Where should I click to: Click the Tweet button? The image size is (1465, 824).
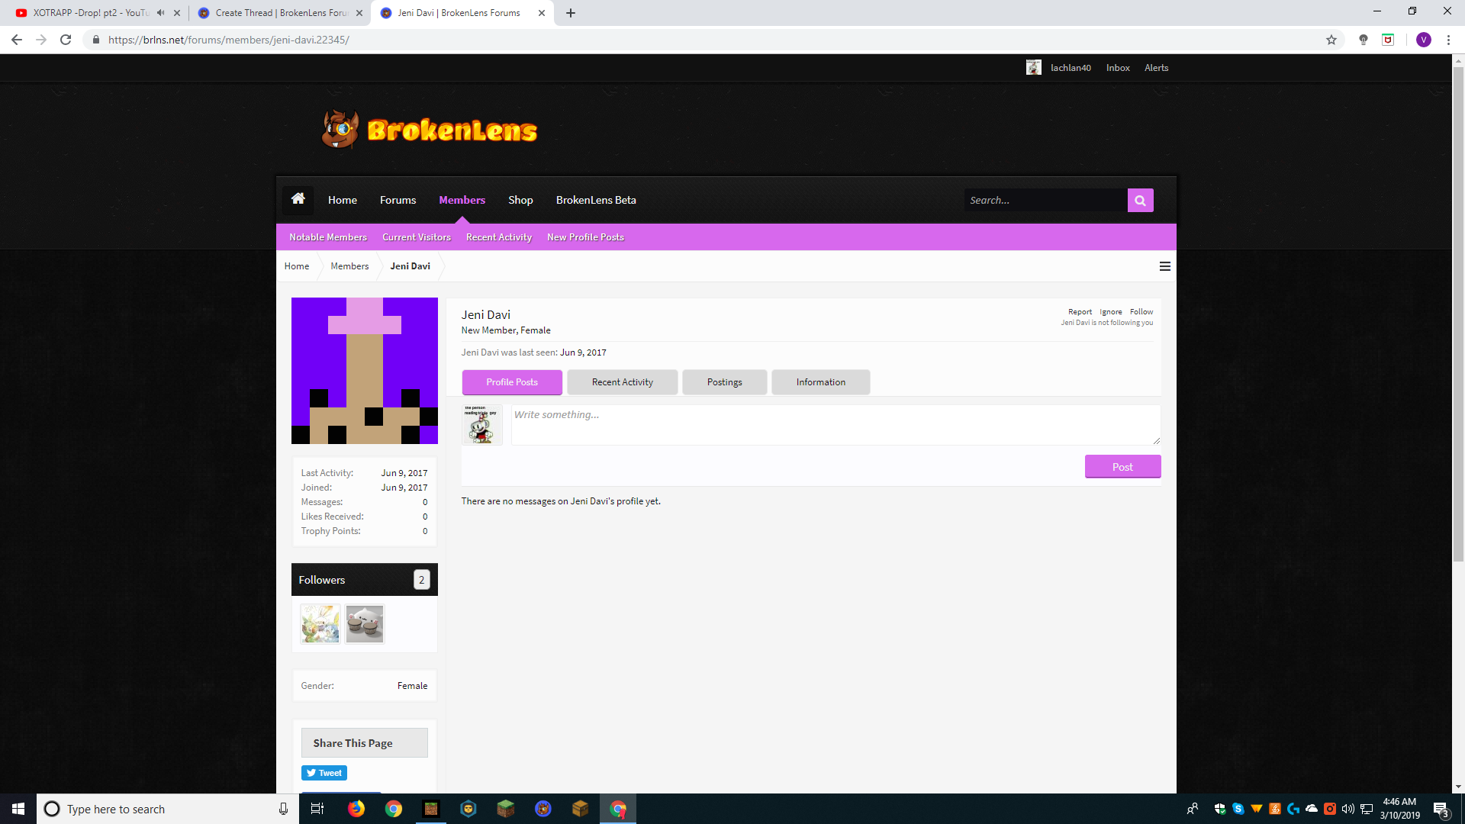324,773
